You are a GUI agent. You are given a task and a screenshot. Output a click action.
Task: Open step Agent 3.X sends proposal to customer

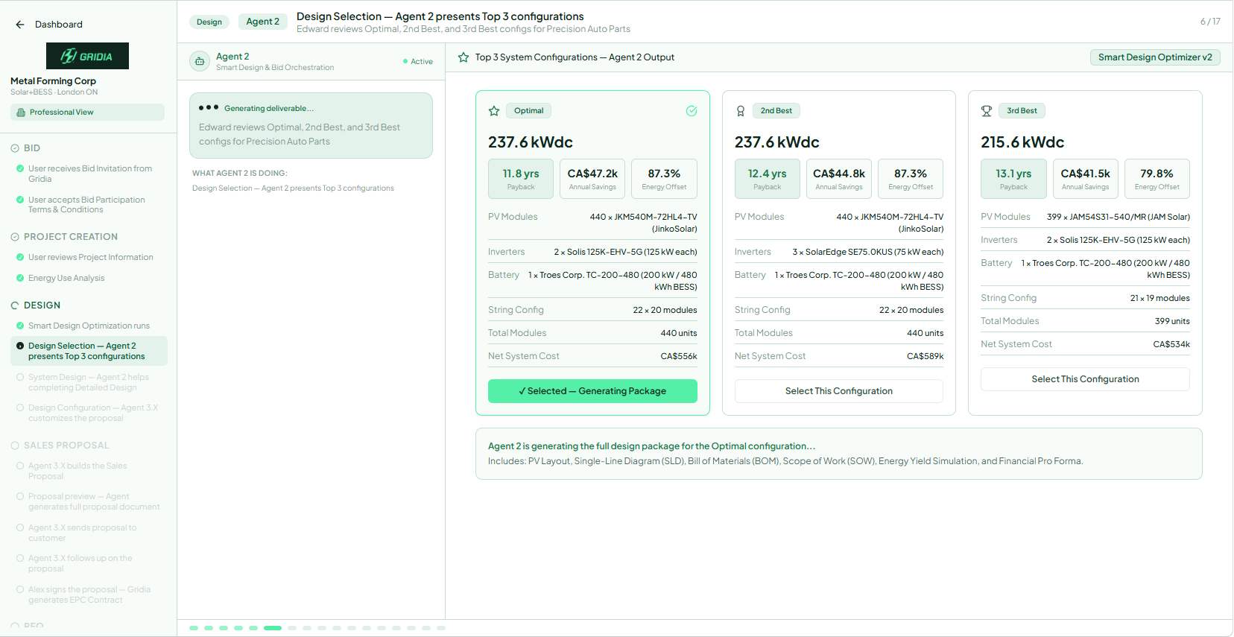point(89,533)
